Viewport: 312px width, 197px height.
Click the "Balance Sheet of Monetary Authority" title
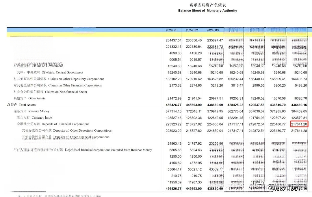click(x=207, y=11)
